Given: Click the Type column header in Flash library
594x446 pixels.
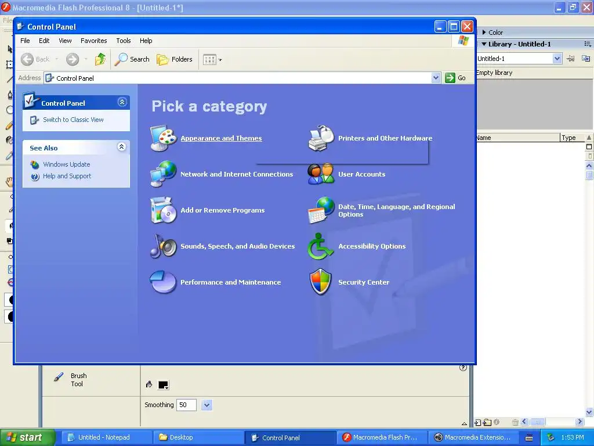Looking at the screenshot, I should coord(573,138).
